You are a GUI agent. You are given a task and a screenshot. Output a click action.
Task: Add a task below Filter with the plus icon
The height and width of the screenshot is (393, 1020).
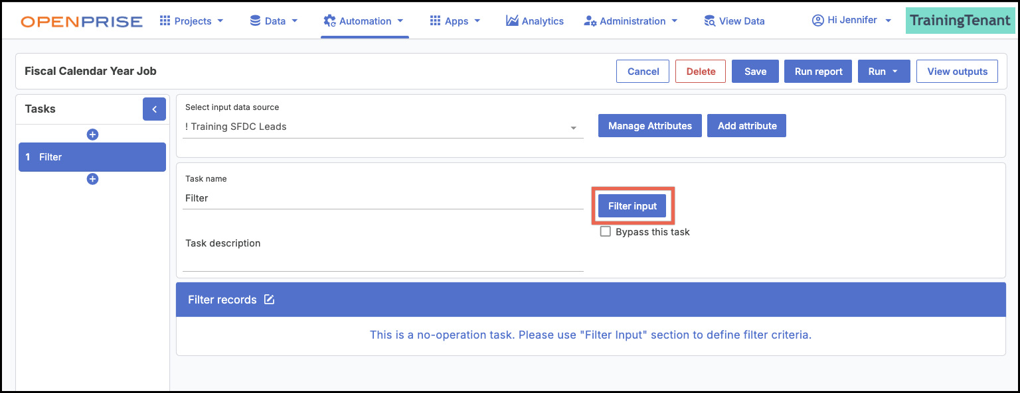(x=92, y=179)
